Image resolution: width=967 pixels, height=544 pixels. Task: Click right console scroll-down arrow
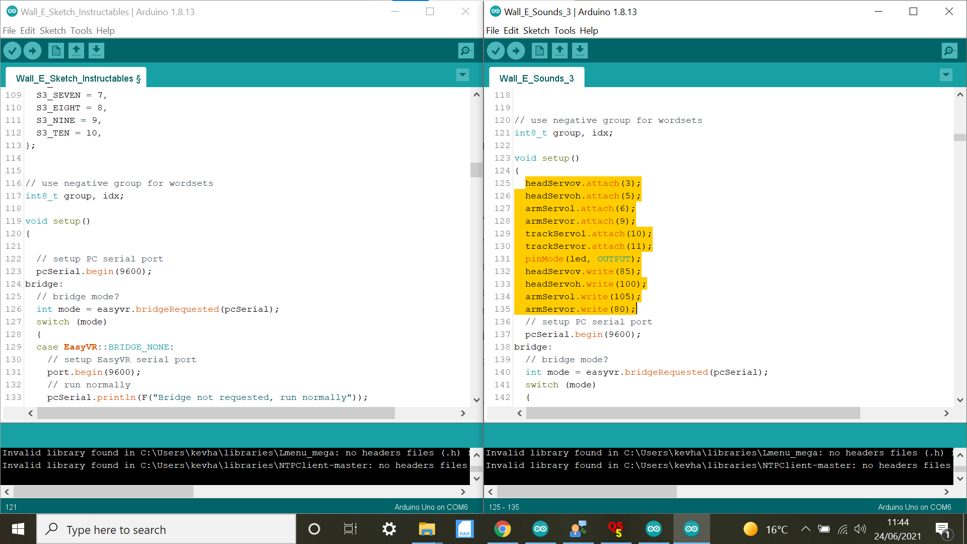(960, 479)
